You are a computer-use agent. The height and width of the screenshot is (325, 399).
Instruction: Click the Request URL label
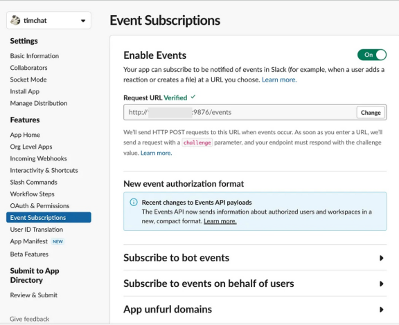[143, 98]
